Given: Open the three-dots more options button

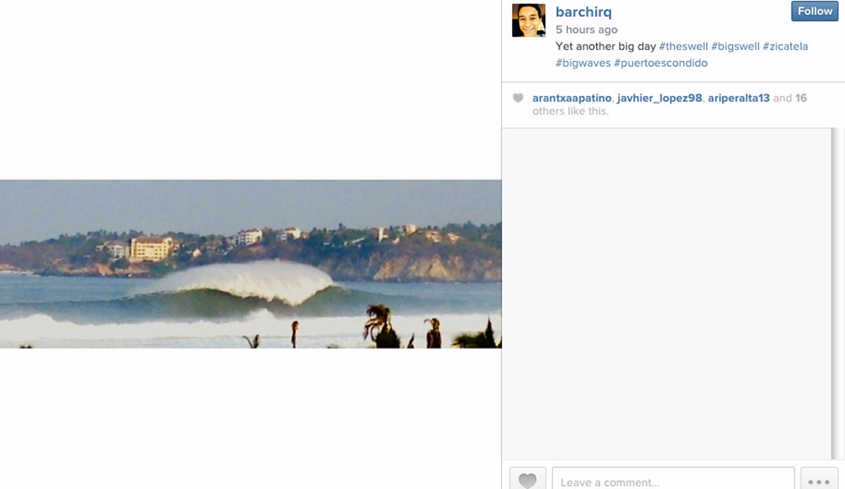Looking at the screenshot, I should coord(819,479).
